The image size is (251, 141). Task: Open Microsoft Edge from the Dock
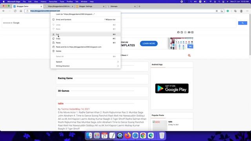pos(151,136)
